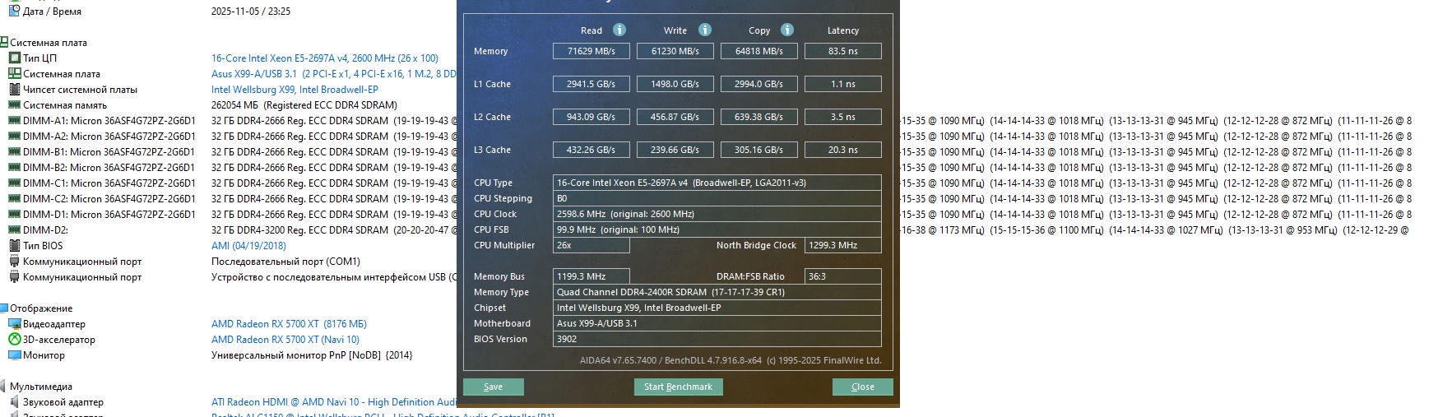The height and width of the screenshot is (417, 1438).
Task: Click L3 Cache latency value 20.3 ns
Action: pos(843,150)
